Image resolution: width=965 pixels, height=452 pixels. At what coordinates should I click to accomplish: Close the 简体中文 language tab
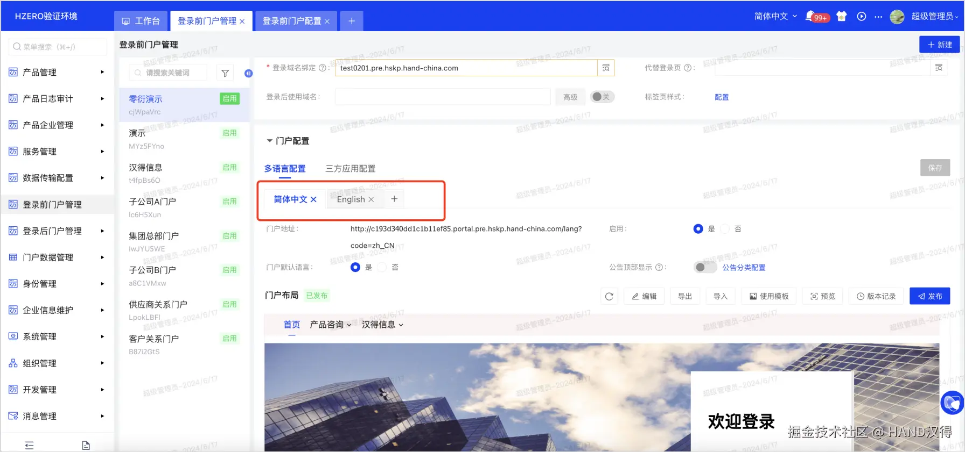[313, 199]
